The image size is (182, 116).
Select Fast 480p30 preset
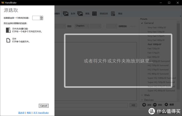click(153, 57)
